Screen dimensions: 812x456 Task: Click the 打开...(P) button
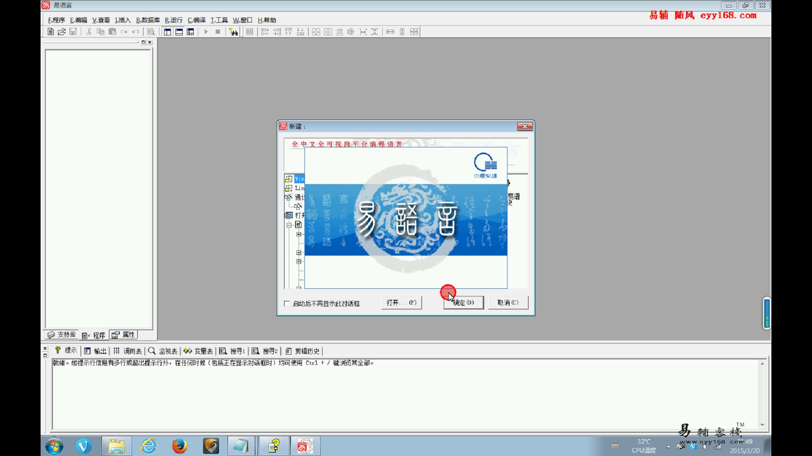[401, 302]
